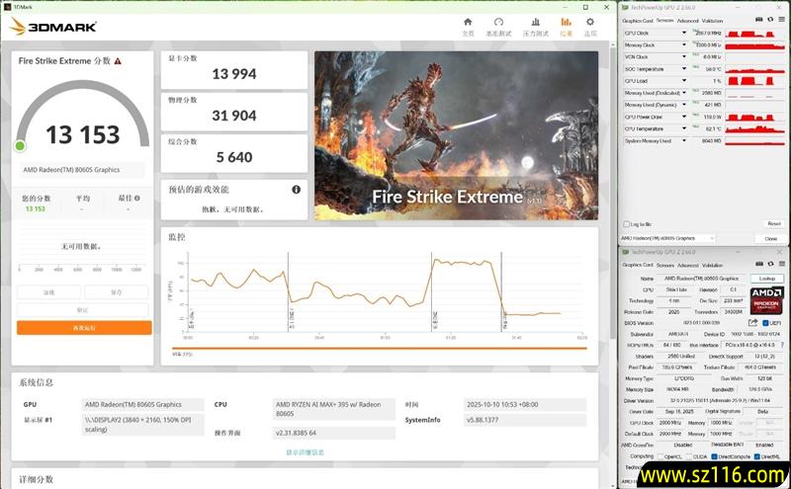Open the GPU Clock sensor dropdown arrow
This screenshot has height=489, width=791.
684,33
